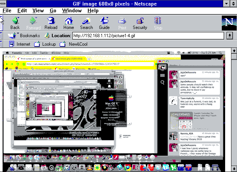Screen dimensions: 237x172
Task: Open the Bookmarks quickfile menu
Action: tap(24, 36)
